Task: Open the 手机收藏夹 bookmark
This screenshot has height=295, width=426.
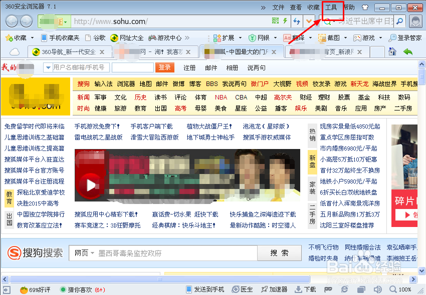Action: tap(60, 37)
